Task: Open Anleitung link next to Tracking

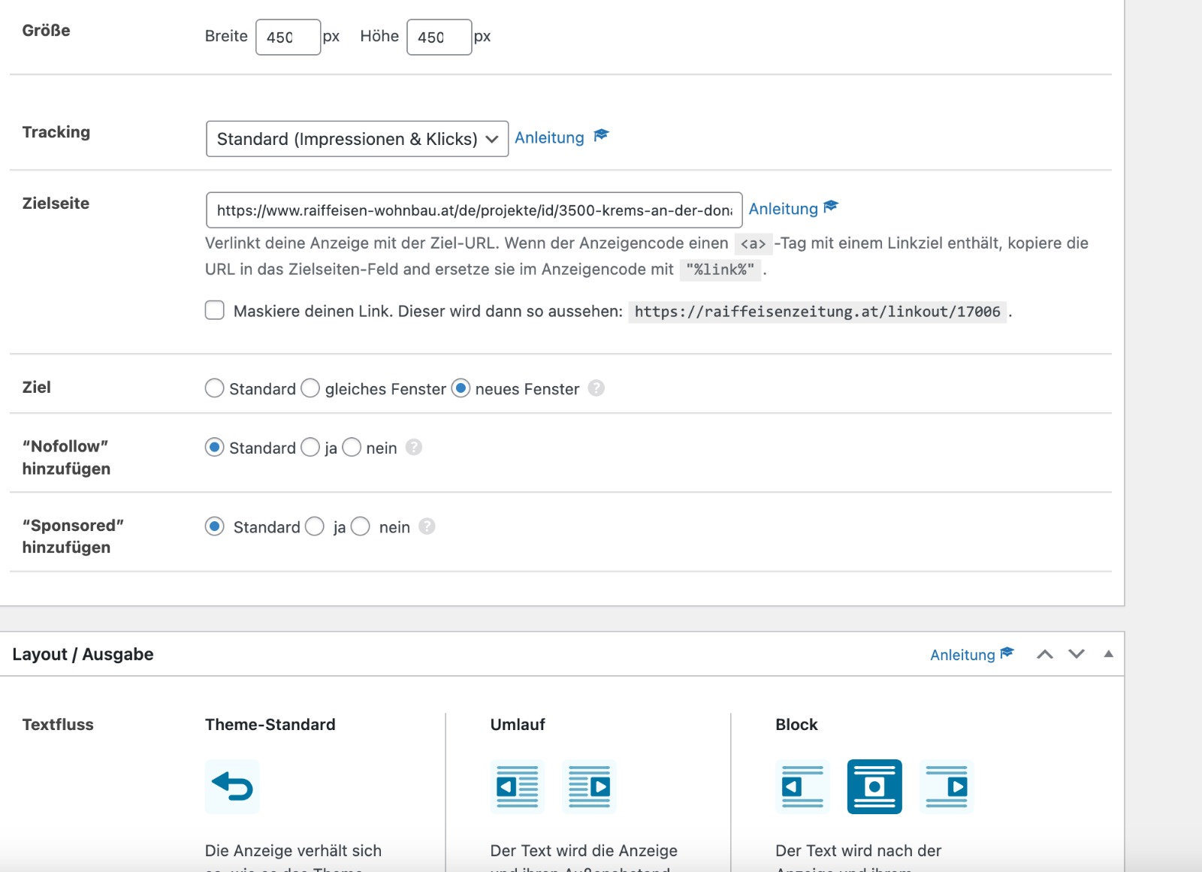Action: 561,137
